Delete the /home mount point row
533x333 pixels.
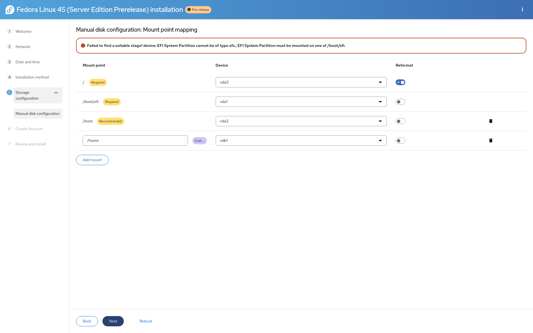[491, 140]
